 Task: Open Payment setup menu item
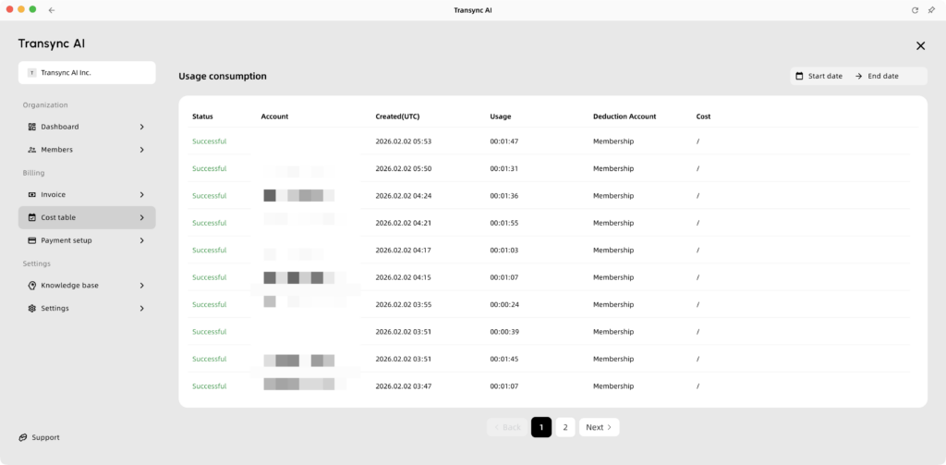86,240
